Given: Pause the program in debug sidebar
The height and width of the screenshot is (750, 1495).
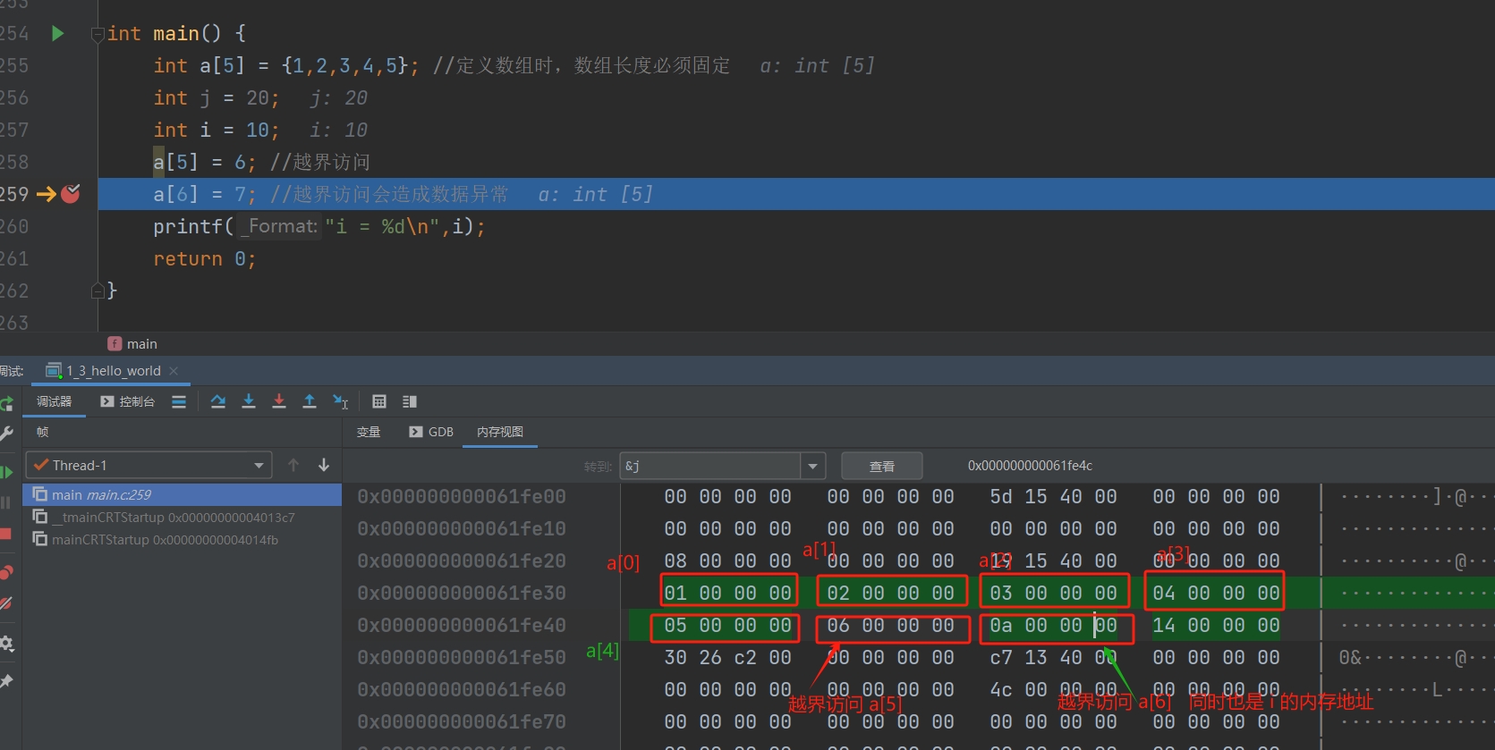Looking at the screenshot, I should [x=5, y=502].
